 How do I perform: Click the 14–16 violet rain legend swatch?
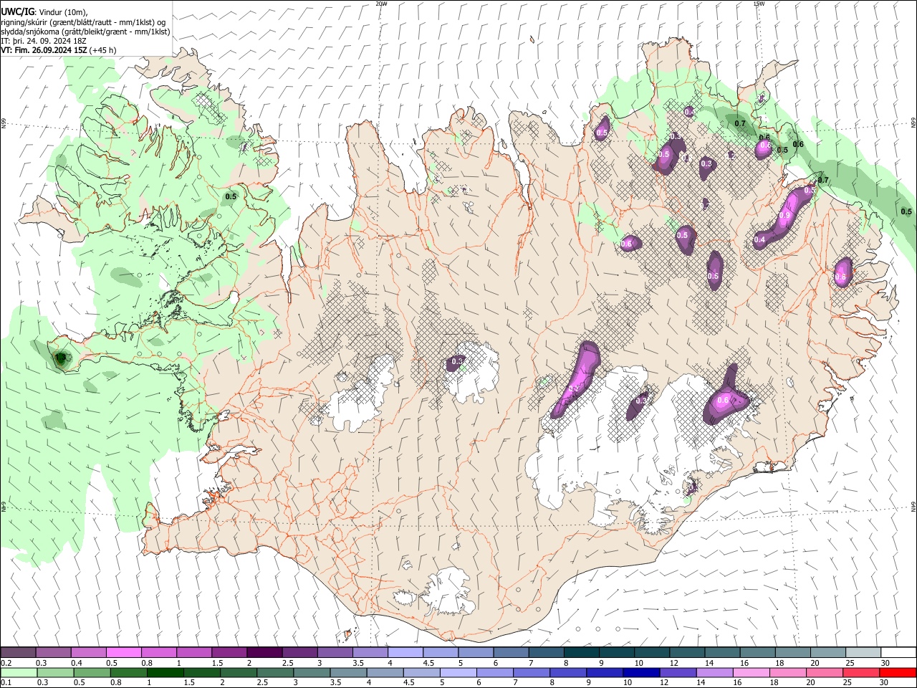coord(715,673)
